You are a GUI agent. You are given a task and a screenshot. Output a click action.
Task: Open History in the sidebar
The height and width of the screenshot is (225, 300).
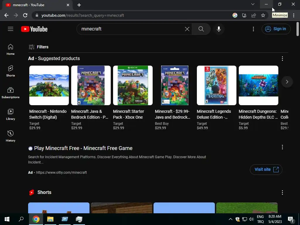(11, 136)
